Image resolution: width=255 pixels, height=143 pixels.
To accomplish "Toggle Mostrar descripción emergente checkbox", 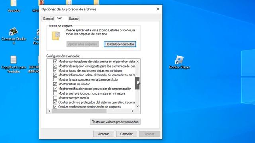I will (x=55, y=66).
